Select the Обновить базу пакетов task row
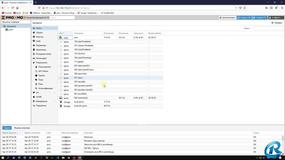Viewport: 285px width, 160px height. pos(142,141)
